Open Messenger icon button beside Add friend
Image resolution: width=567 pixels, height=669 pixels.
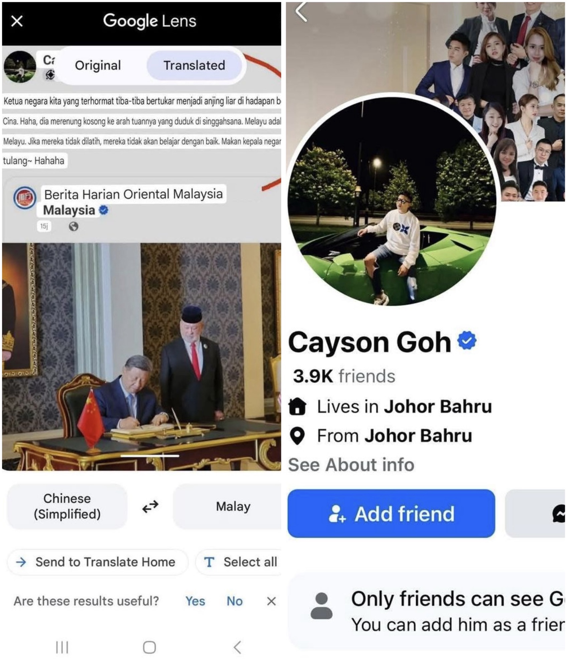(536, 513)
